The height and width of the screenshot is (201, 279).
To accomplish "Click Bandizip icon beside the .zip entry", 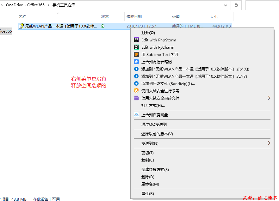I will pyautogui.click(x=136, y=69).
